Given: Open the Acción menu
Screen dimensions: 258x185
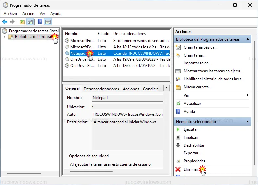Looking at the screenshot, I should pyautogui.click(x=28, y=14).
